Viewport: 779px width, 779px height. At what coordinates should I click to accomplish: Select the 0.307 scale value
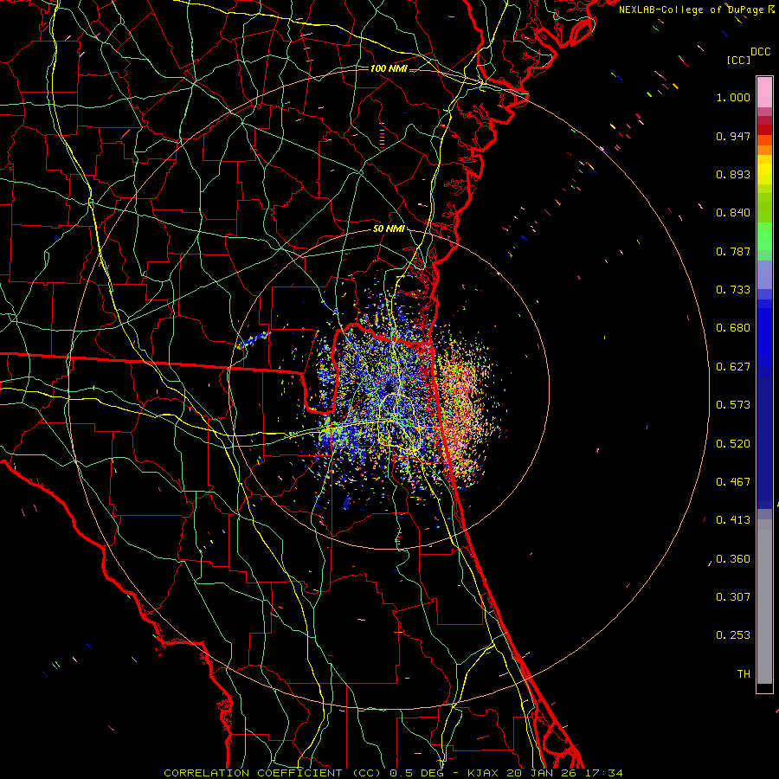point(733,597)
